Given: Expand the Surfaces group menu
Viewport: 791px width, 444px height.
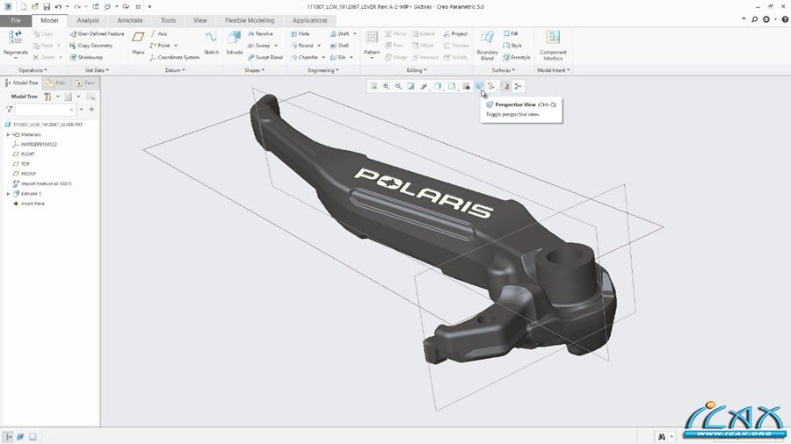Looking at the screenshot, I should coord(504,70).
